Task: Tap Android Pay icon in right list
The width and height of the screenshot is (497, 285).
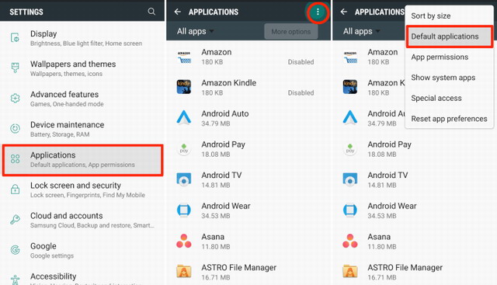Action: coord(350,148)
